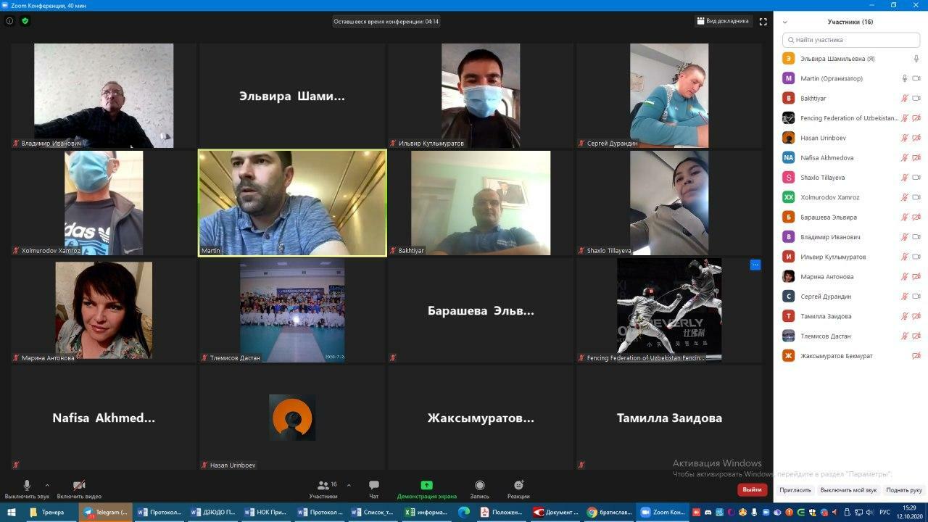Image resolution: width=928 pixels, height=522 pixels.
Task: Open Участники participants panel button
Action: pos(323,489)
